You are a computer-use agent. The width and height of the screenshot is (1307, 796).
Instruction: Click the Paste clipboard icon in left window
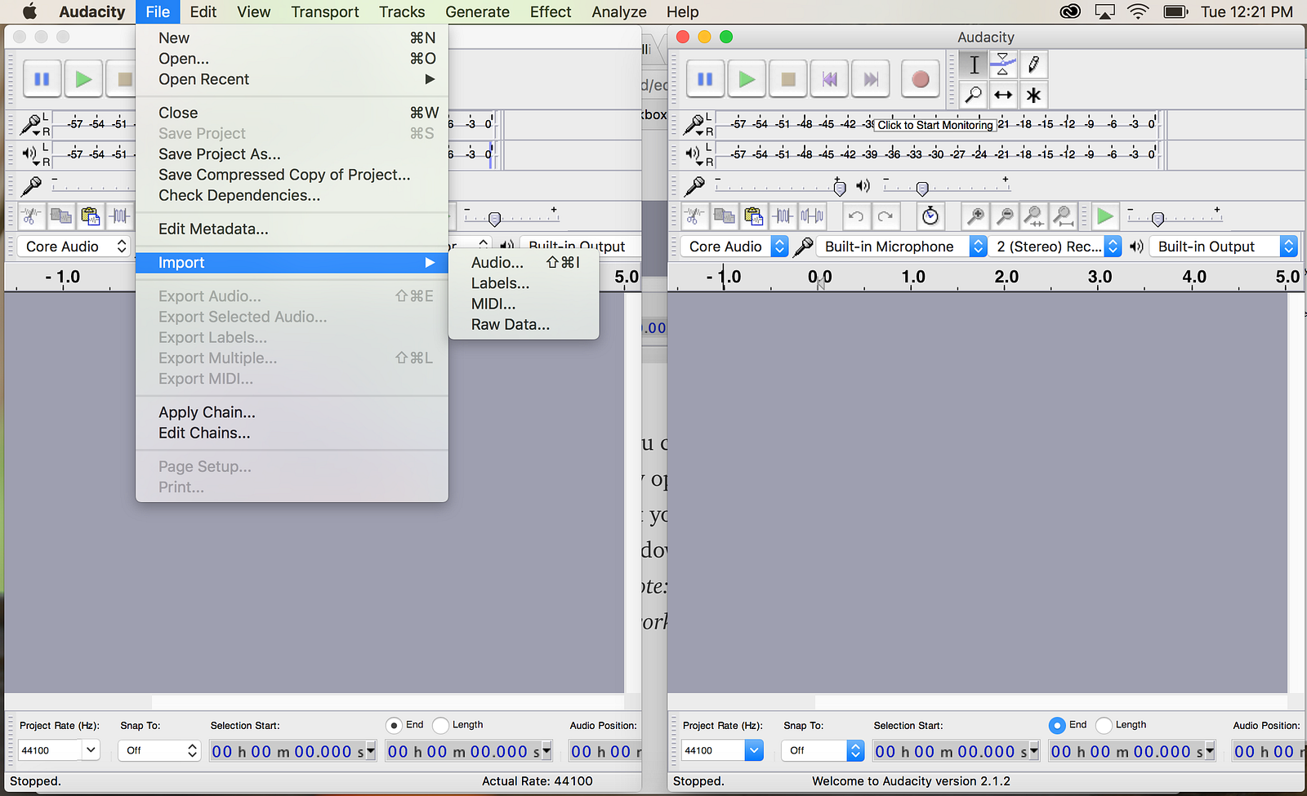(90, 216)
